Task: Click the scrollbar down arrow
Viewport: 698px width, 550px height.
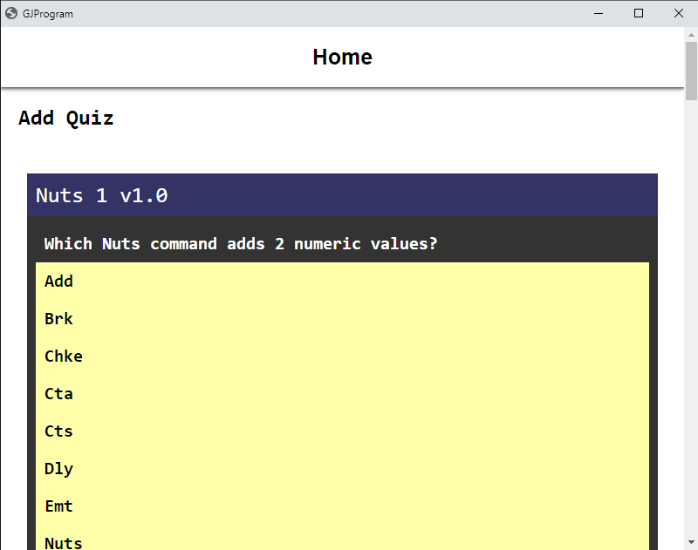Action: [x=691, y=542]
